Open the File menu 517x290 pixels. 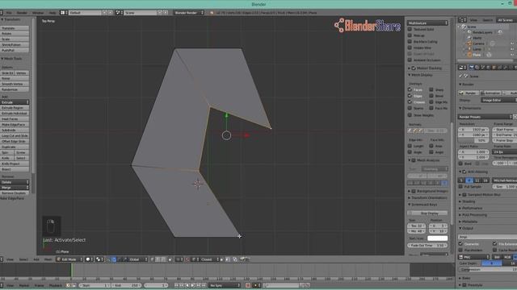tap(9, 13)
